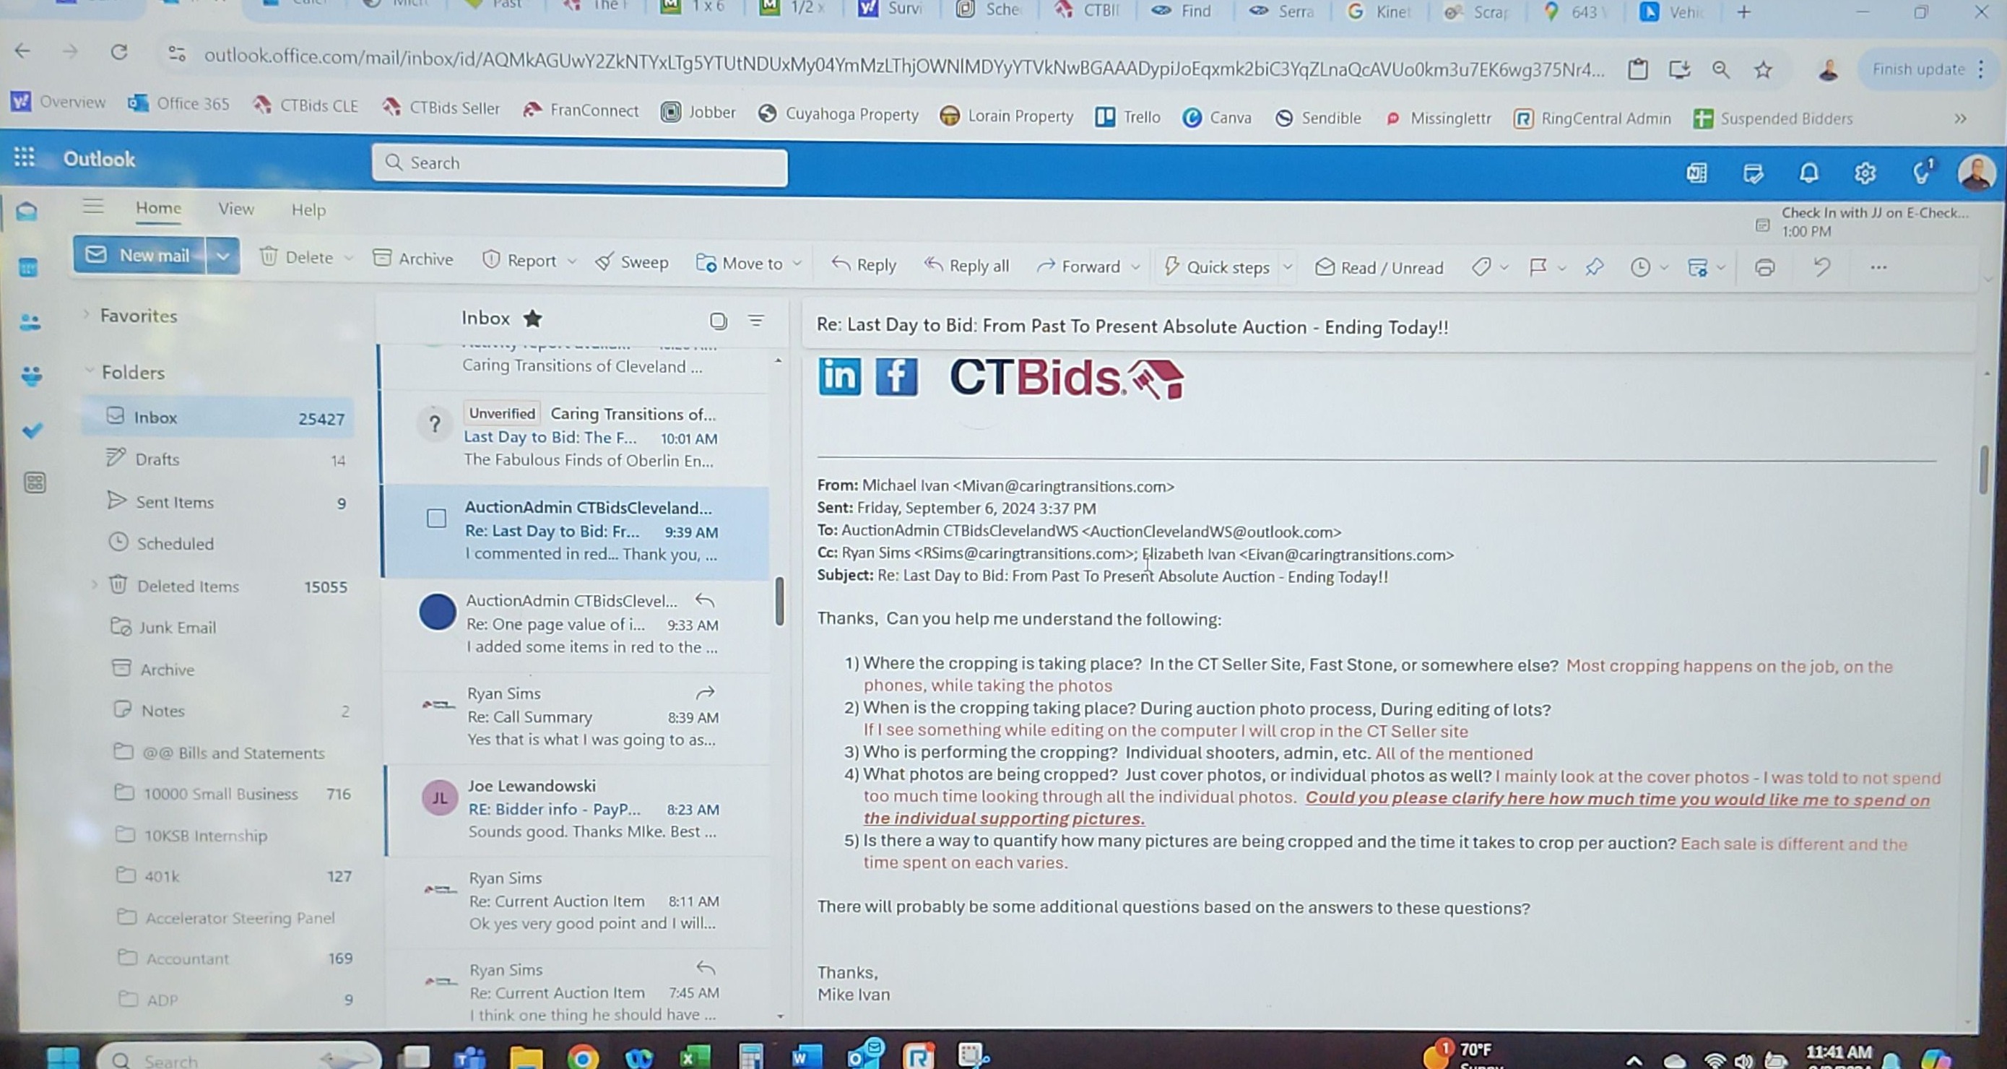Open the Quick steps dropdown arrow

pyautogui.click(x=1288, y=267)
